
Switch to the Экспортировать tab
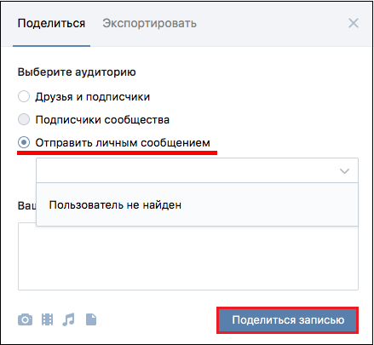click(x=149, y=23)
